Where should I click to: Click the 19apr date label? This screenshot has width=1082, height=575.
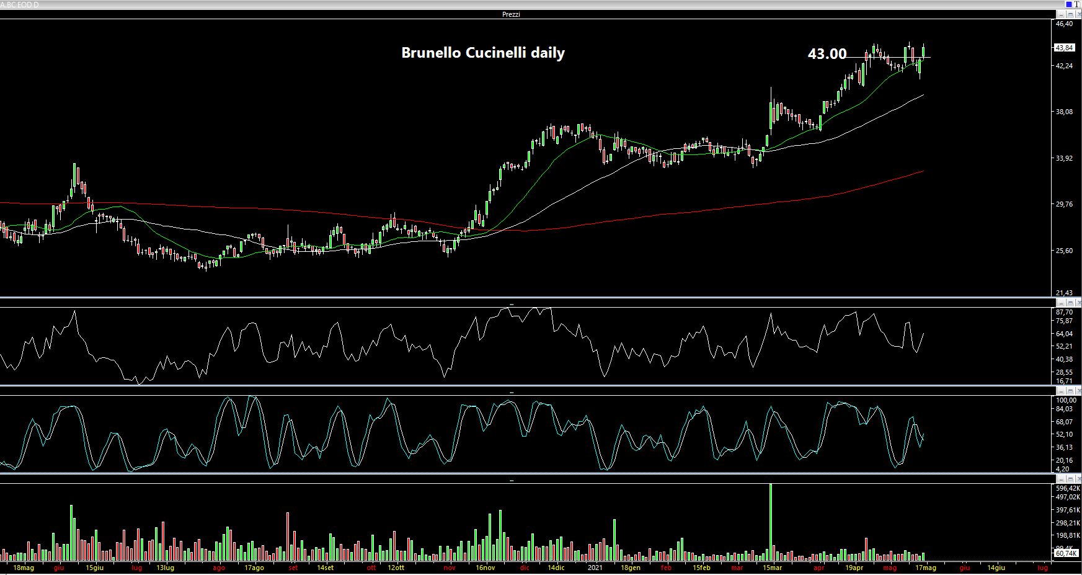coord(853,568)
